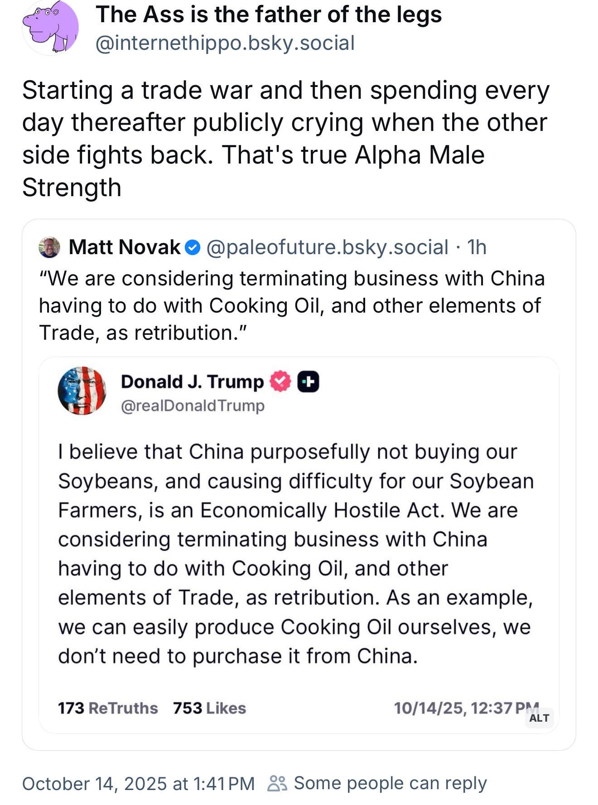Click Trump's flag-painted avatar image
Screen dimensions: 598x805
(x=82, y=390)
